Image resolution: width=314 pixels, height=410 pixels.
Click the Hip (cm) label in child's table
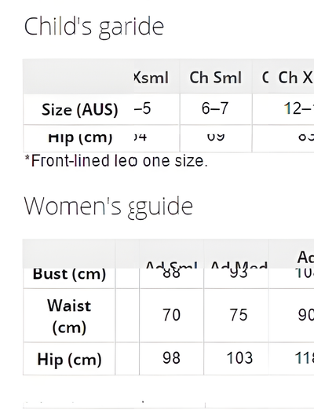pos(80,138)
